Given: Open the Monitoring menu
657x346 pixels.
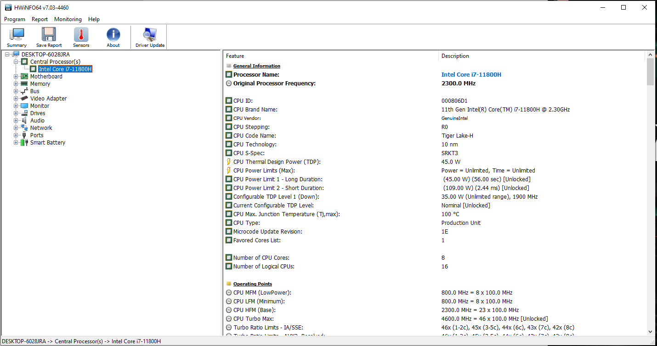Looking at the screenshot, I should coord(68,19).
